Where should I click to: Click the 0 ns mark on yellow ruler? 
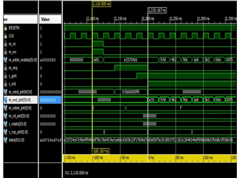(151, 158)
